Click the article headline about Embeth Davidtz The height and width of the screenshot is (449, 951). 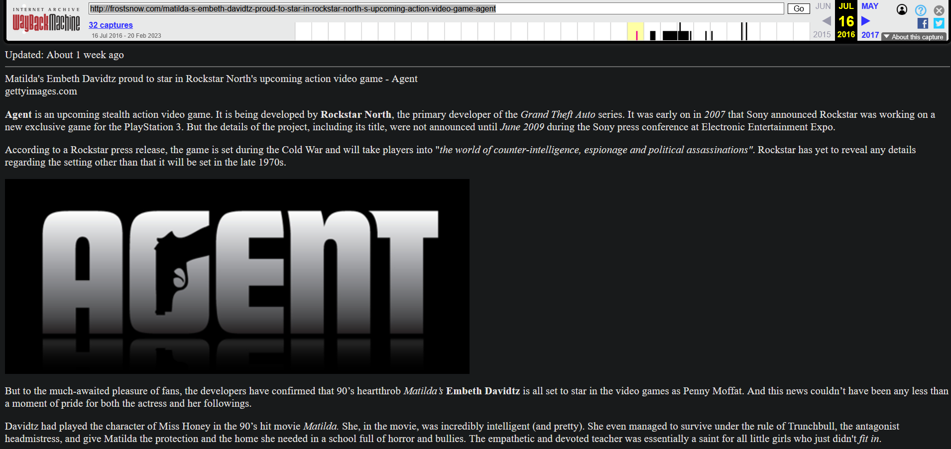pos(211,79)
